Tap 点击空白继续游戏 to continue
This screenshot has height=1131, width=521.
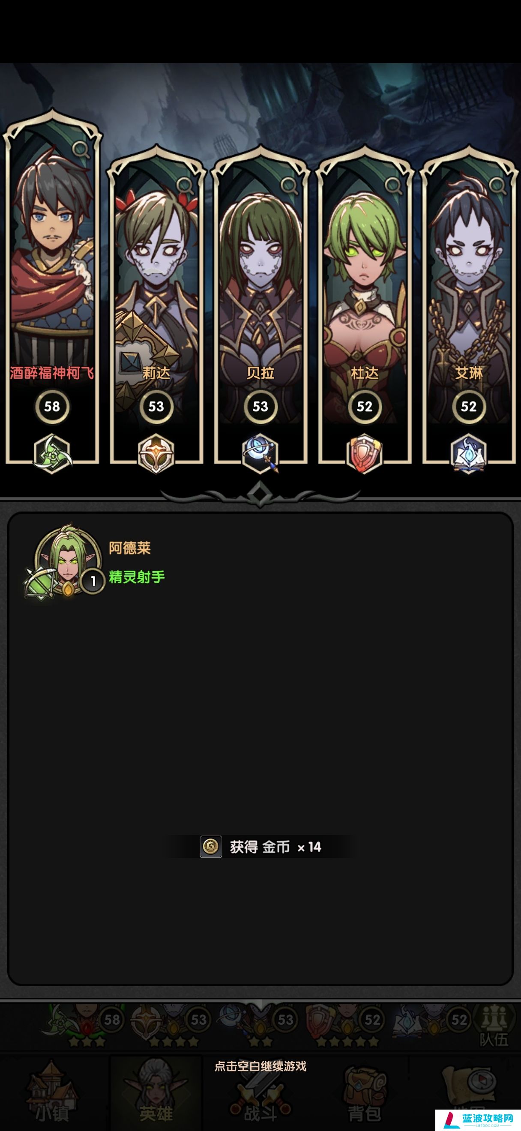tap(260, 1065)
